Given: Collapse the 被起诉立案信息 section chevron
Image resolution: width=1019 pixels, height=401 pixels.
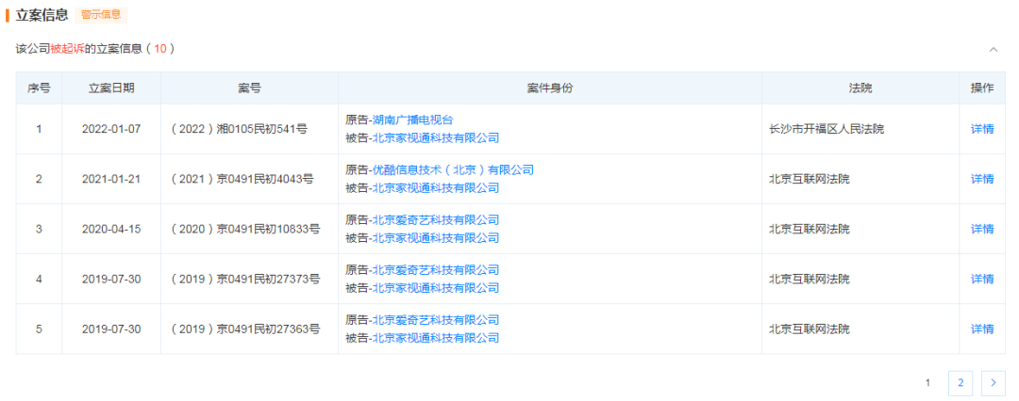Looking at the screenshot, I should [993, 49].
